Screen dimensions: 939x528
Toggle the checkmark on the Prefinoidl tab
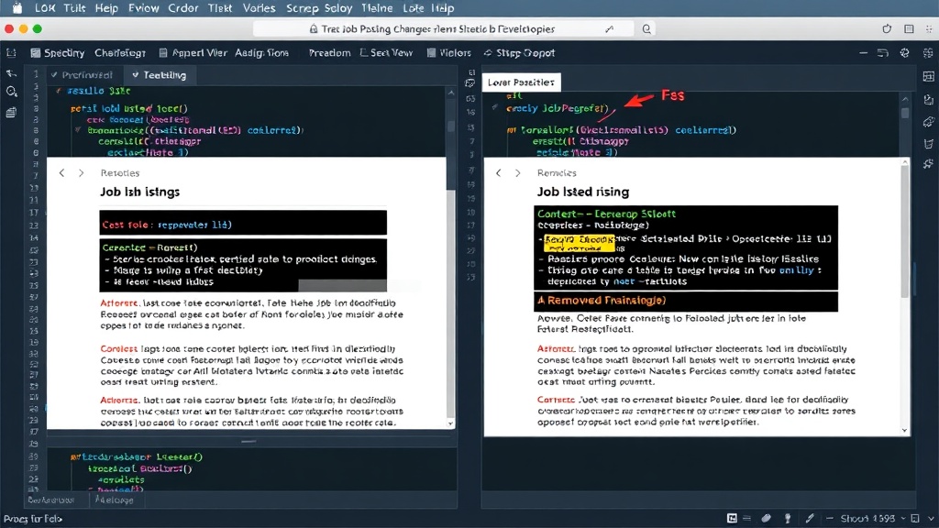[54, 75]
